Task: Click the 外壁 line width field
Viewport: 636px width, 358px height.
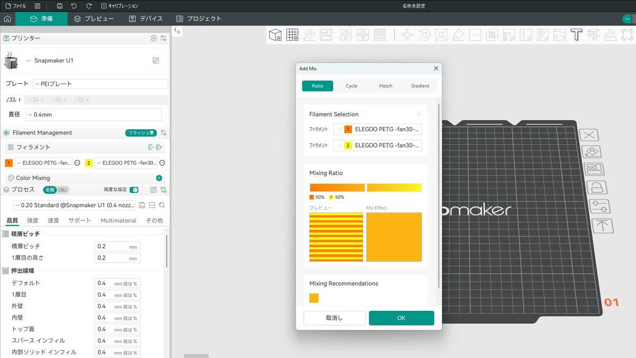Action: [117, 306]
